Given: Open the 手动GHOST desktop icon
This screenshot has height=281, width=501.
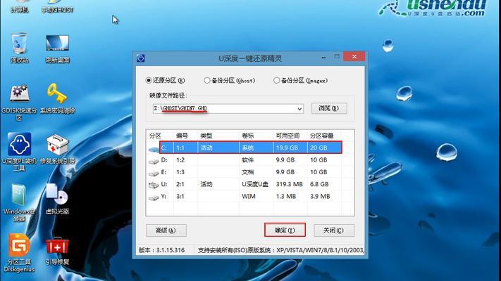Looking at the screenshot, I should [x=58, y=6].
